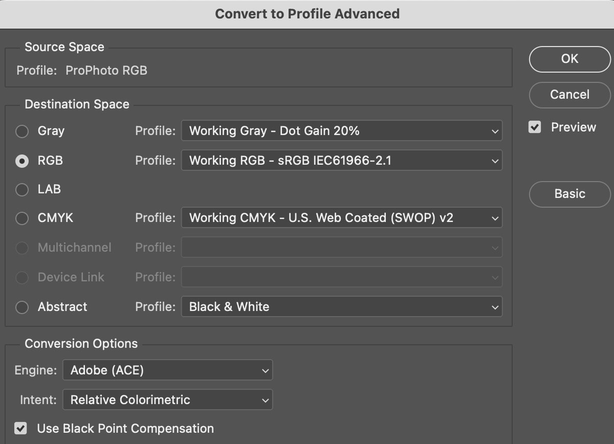
Task: Click the Use Black Point Compensation label
Action: click(x=125, y=428)
